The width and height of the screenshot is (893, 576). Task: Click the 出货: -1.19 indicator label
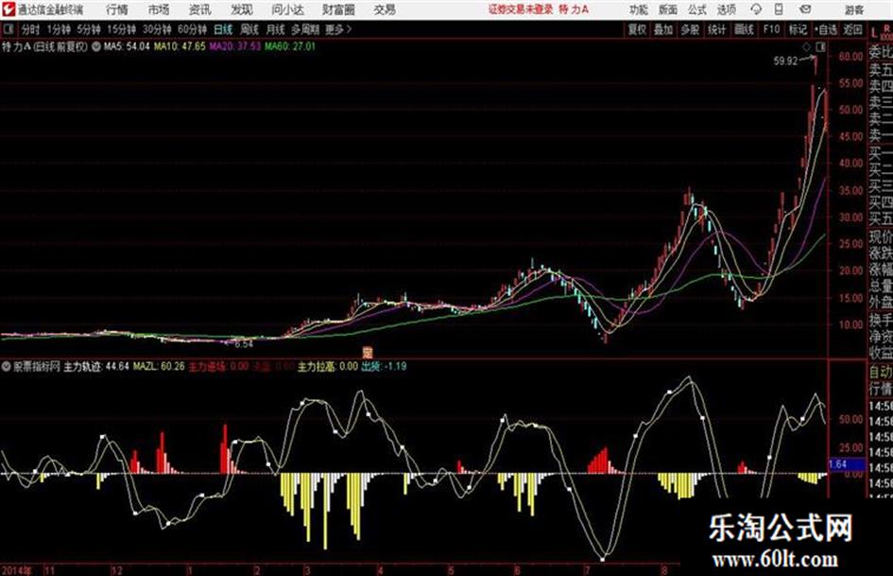pos(384,366)
